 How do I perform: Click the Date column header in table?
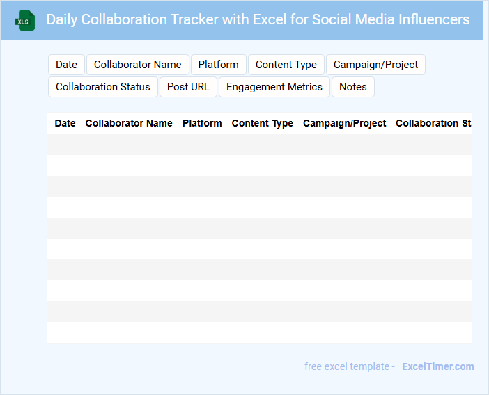[x=65, y=123]
